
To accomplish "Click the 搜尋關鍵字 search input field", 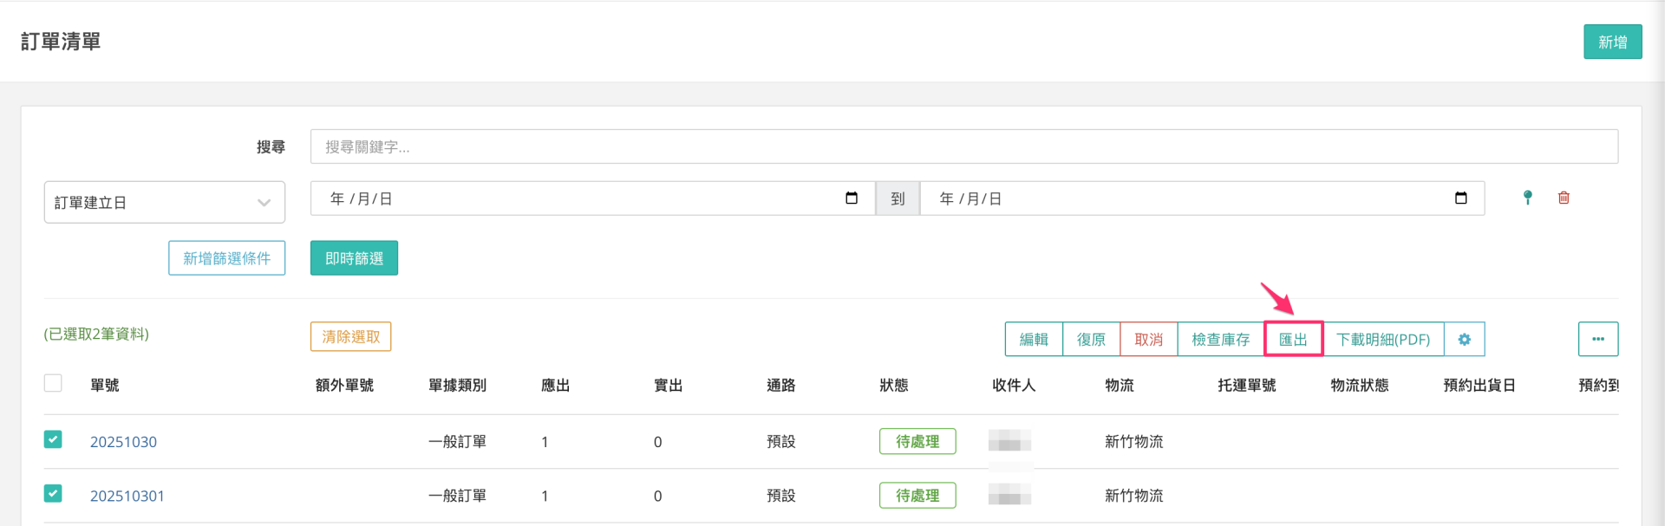I will (x=963, y=147).
